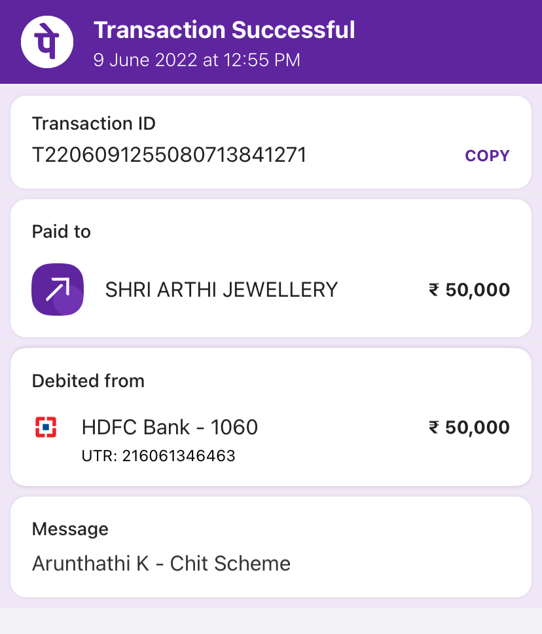Screen dimensions: 542x634
Task: Click the purple arrow icon beside the merchant
Action: (58, 289)
